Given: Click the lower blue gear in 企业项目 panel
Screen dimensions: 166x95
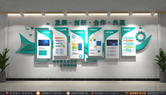Looking at the screenshot, I should coord(81,56).
